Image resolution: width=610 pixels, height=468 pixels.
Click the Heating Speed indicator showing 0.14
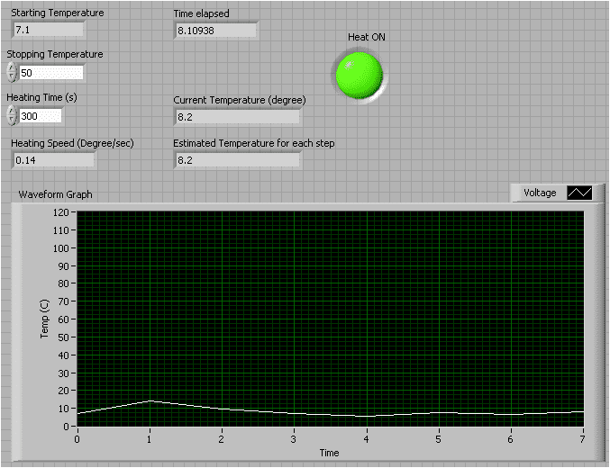click(52, 159)
